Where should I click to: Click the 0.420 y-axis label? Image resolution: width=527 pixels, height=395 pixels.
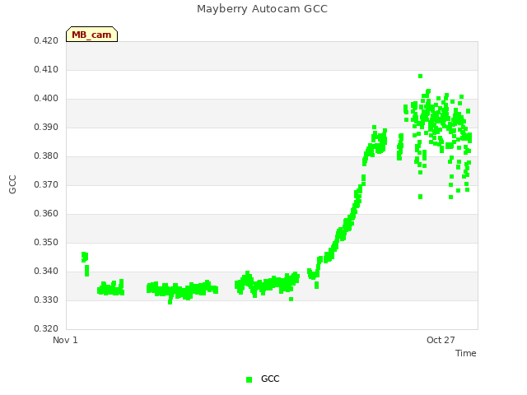(x=46, y=40)
